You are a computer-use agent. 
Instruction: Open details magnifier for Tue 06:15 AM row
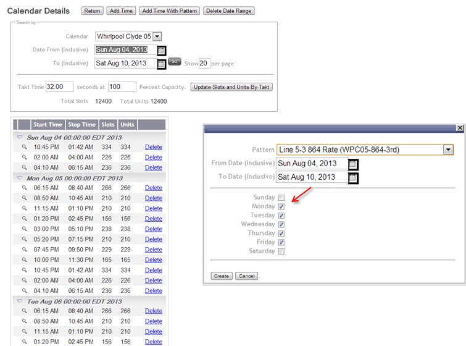[24, 311]
